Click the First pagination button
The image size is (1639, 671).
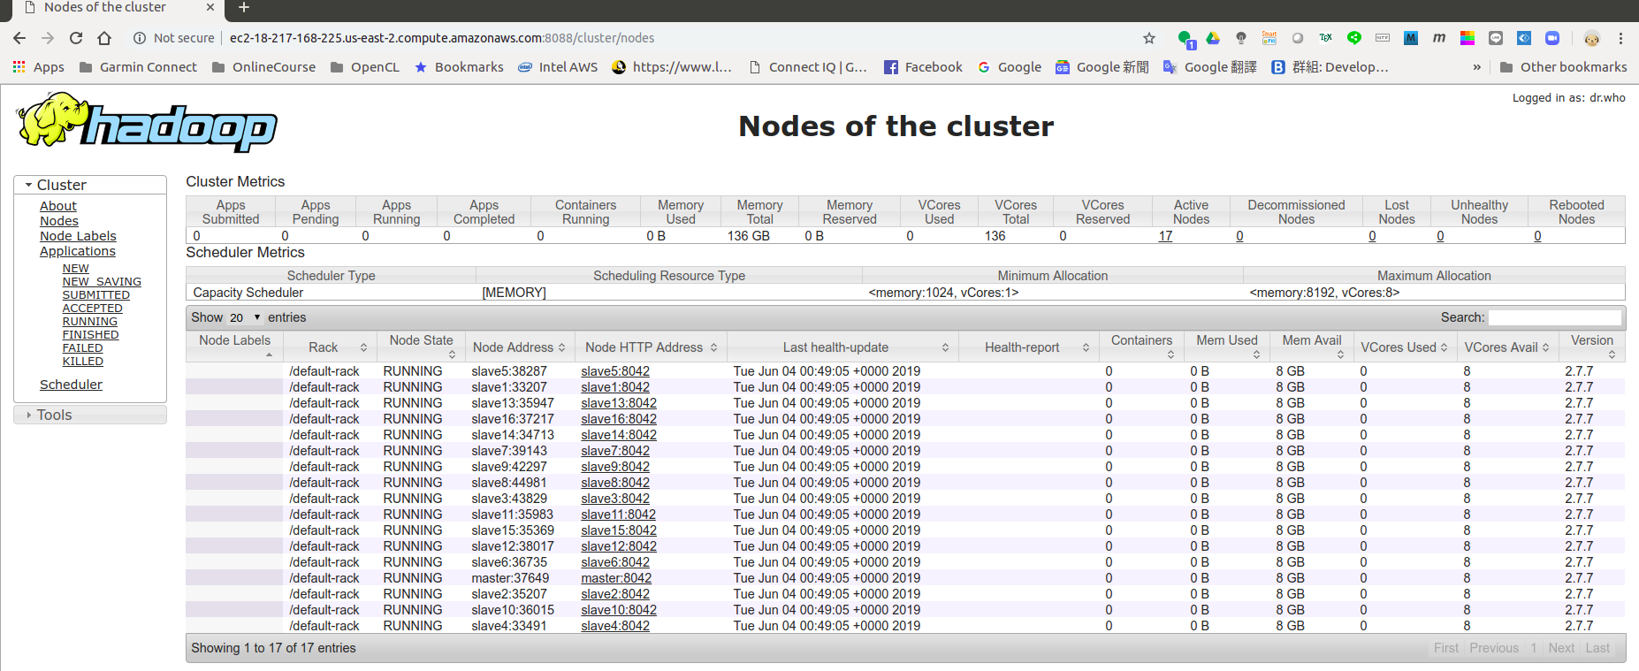coord(1446,648)
